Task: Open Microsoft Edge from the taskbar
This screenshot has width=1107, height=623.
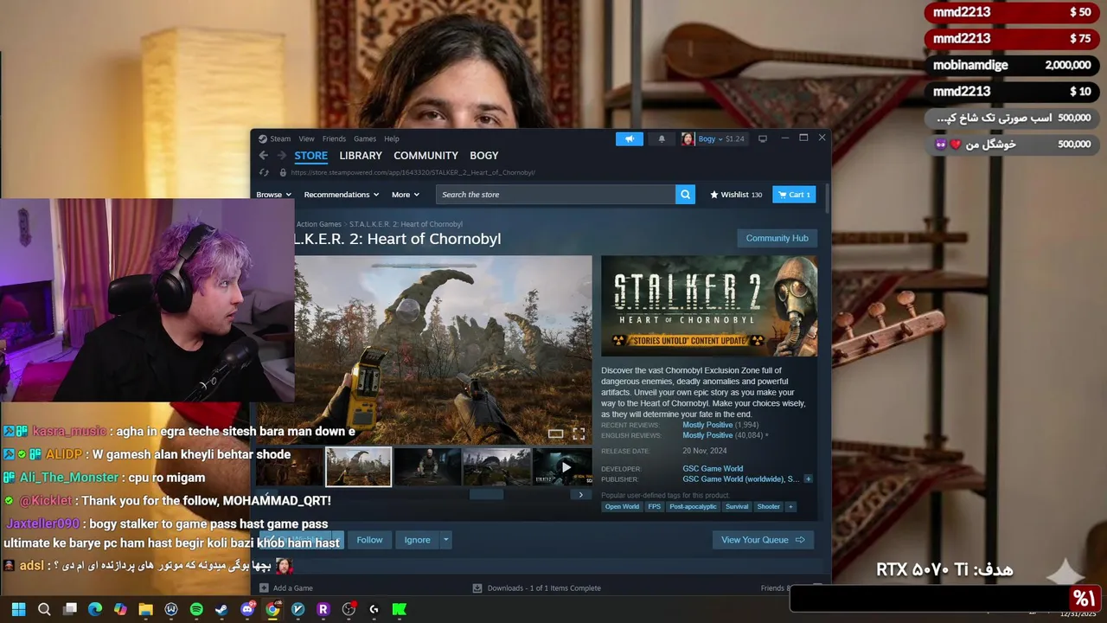Action: [x=95, y=609]
